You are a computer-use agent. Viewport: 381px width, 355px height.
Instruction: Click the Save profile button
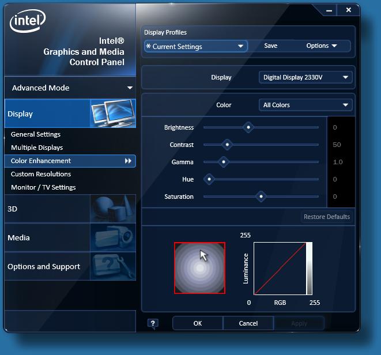point(271,46)
